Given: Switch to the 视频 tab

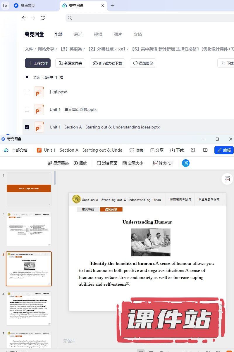Looking at the screenshot, I should (x=98, y=34).
